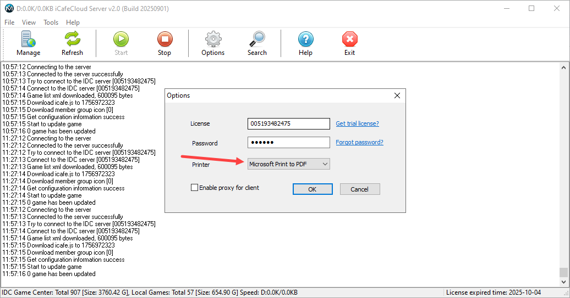
Task: Click the iCafeCloud app icon in title bar
Action: click(x=9, y=8)
